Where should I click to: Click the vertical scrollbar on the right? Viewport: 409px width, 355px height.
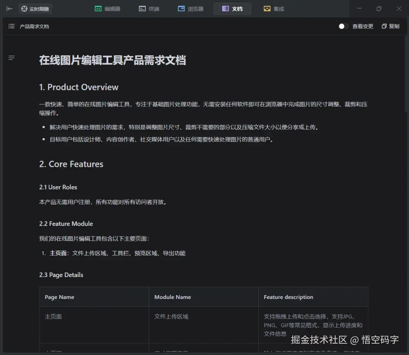406,68
